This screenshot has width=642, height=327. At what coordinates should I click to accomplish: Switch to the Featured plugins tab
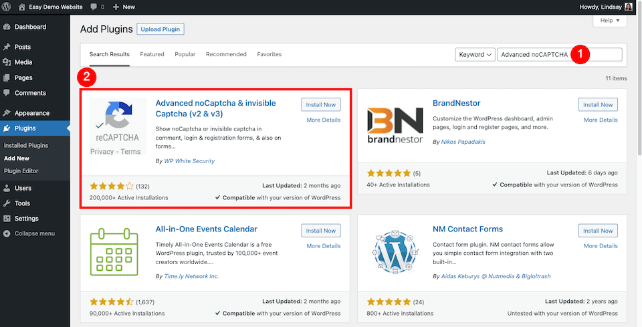152,54
